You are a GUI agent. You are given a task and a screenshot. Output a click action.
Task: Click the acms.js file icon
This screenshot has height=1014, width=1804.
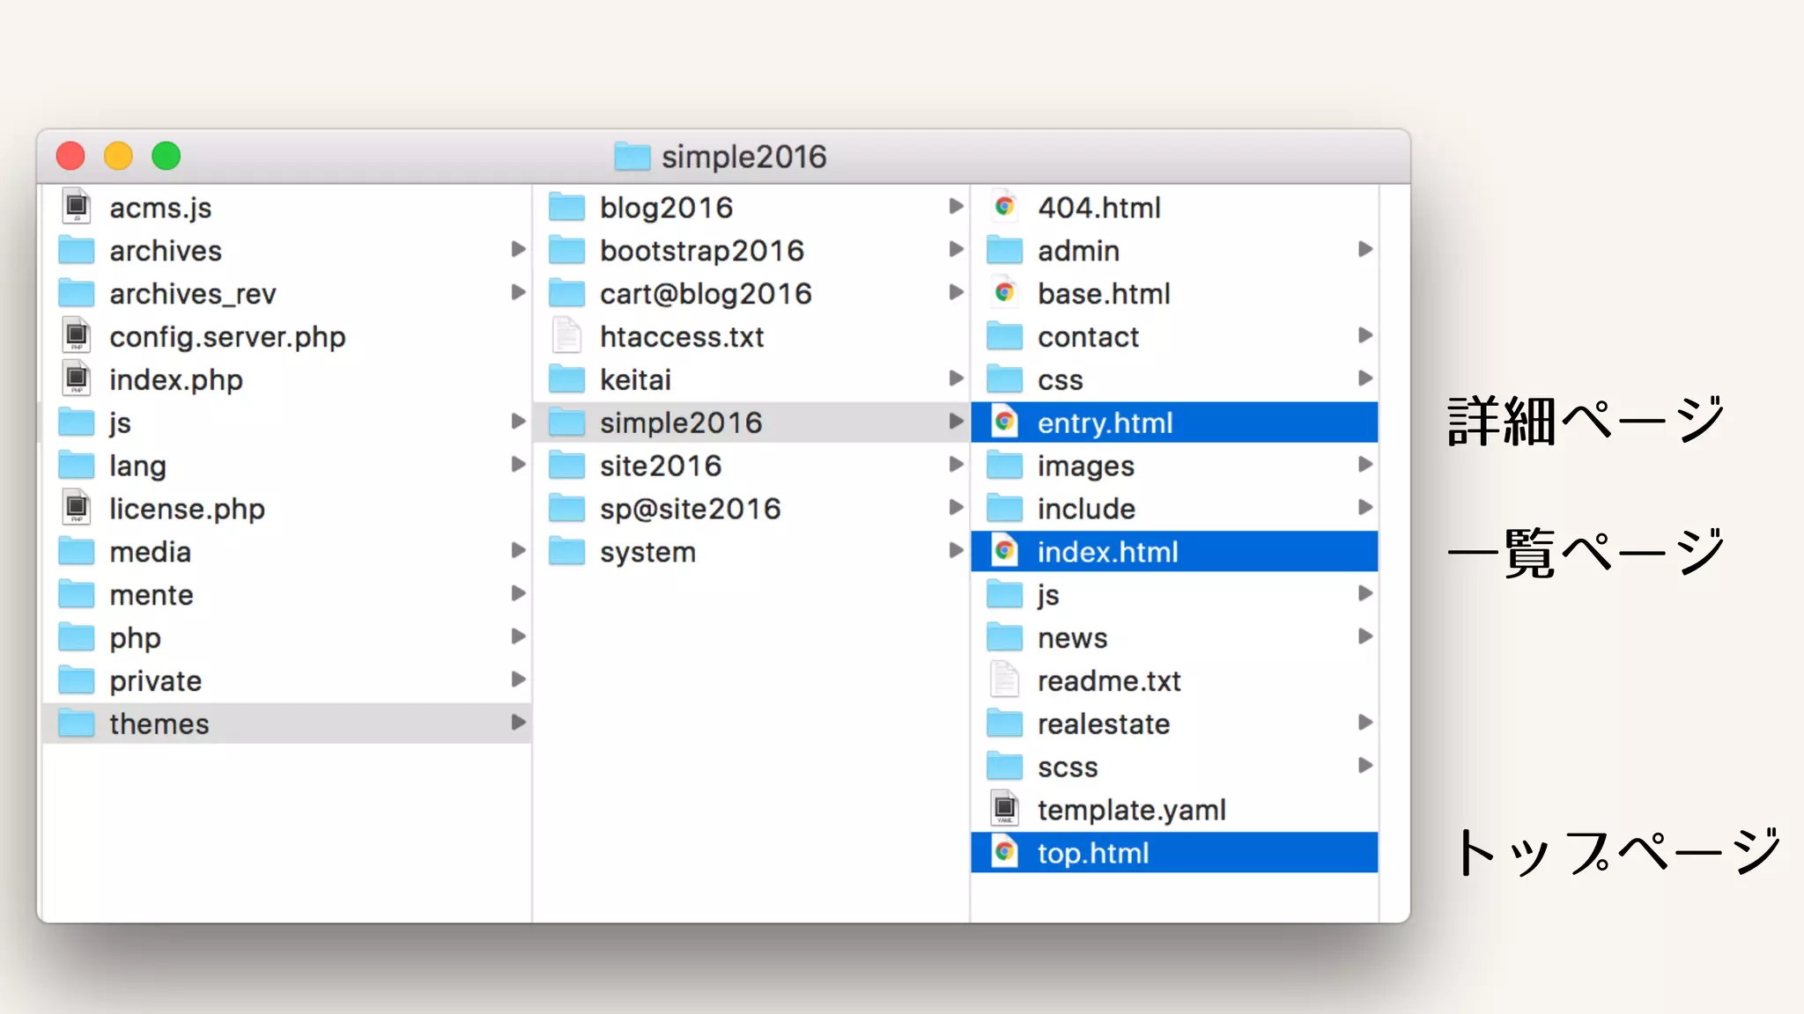(77, 207)
